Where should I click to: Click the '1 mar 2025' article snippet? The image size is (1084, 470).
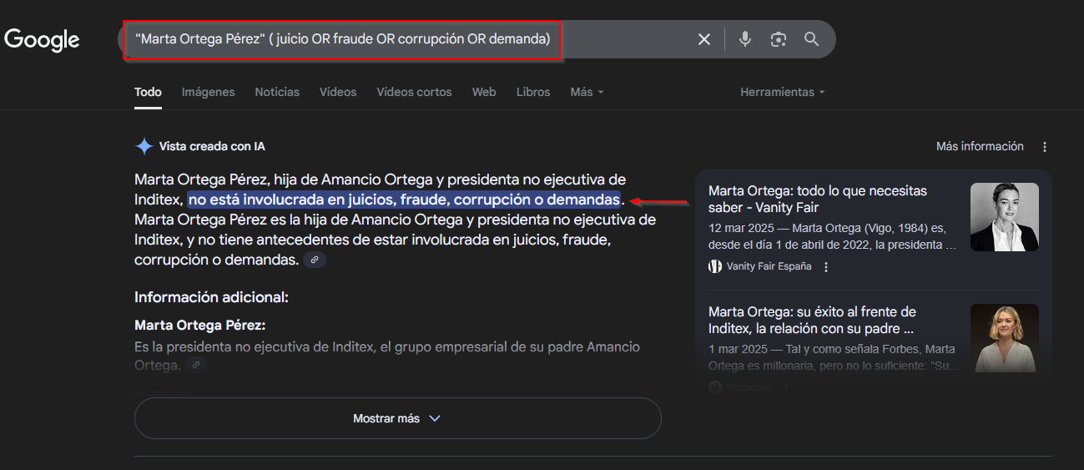833,357
